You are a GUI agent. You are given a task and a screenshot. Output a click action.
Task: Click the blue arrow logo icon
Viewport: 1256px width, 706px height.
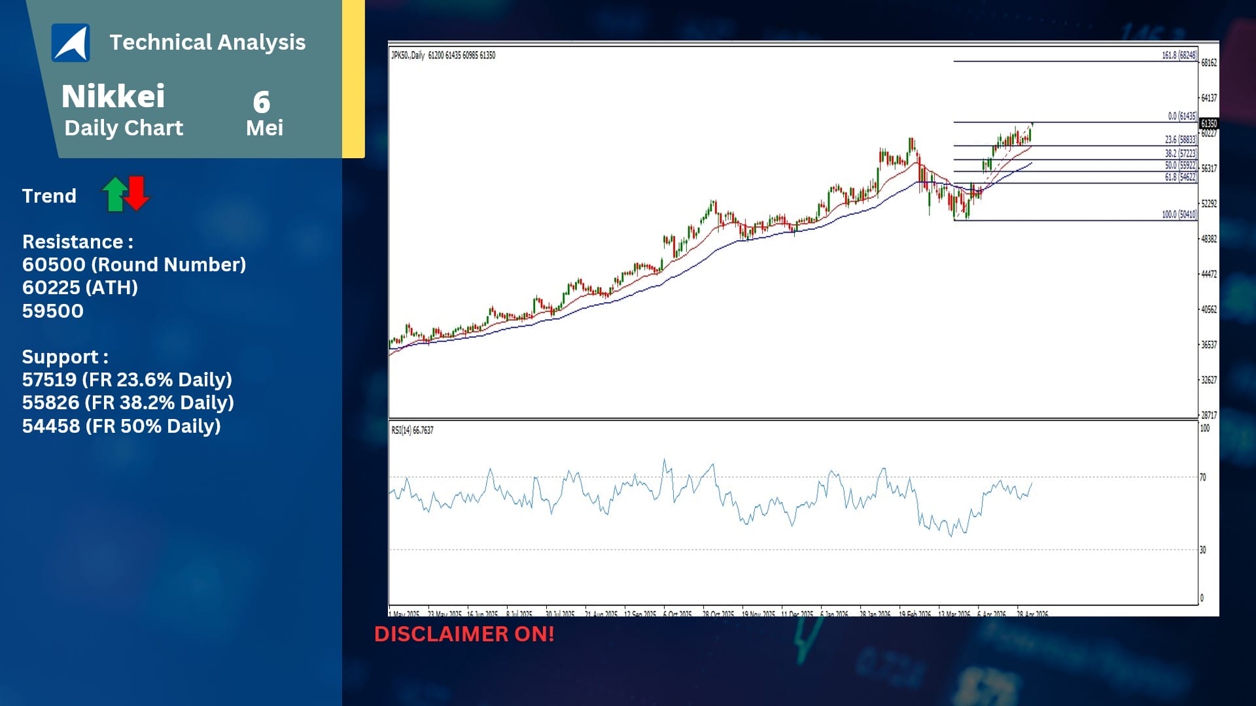tap(71, 42)
